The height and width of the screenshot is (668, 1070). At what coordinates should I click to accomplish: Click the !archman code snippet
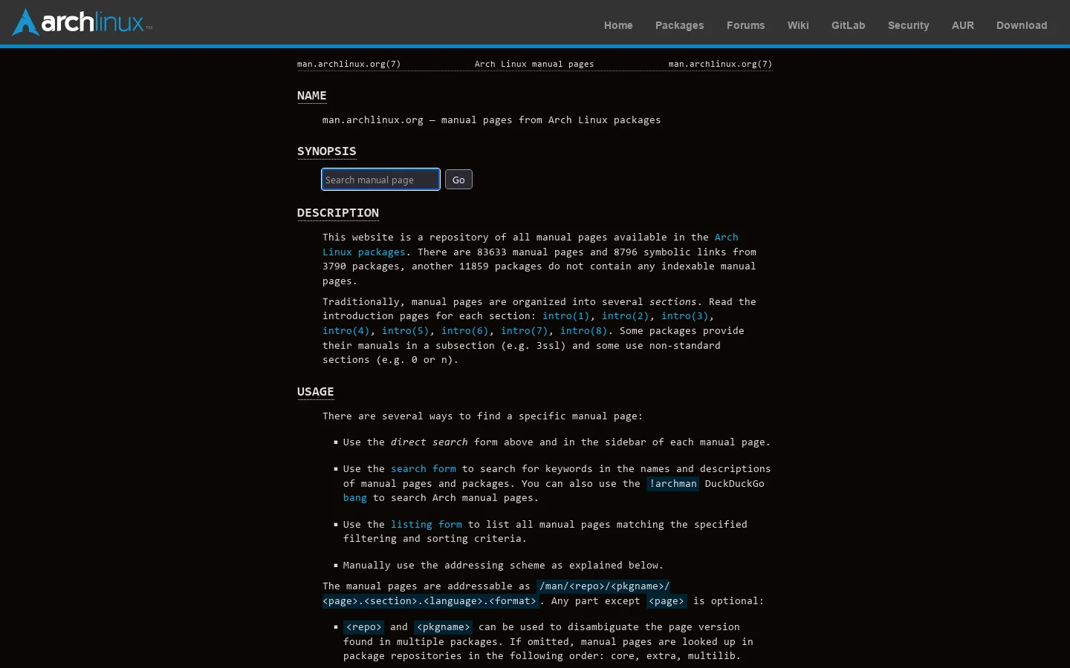[673, 484]
